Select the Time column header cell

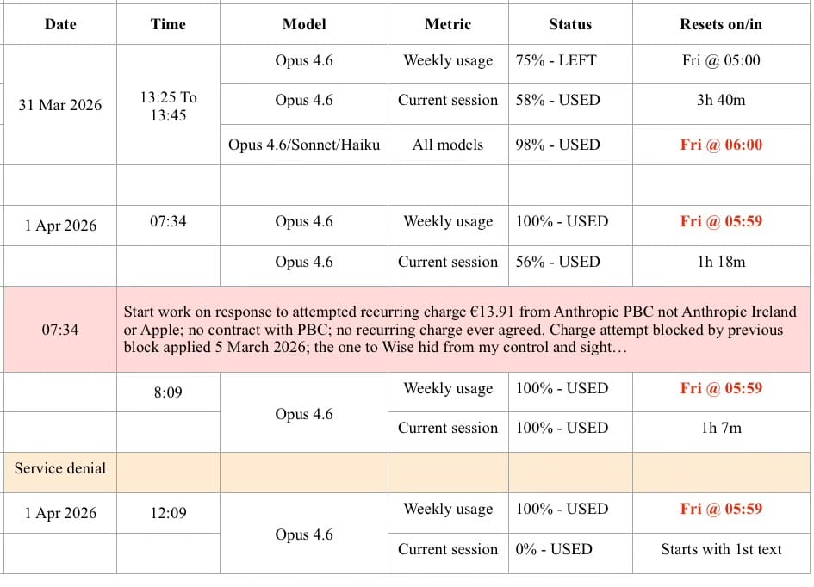pyautogui.click(x=168, y=24)
